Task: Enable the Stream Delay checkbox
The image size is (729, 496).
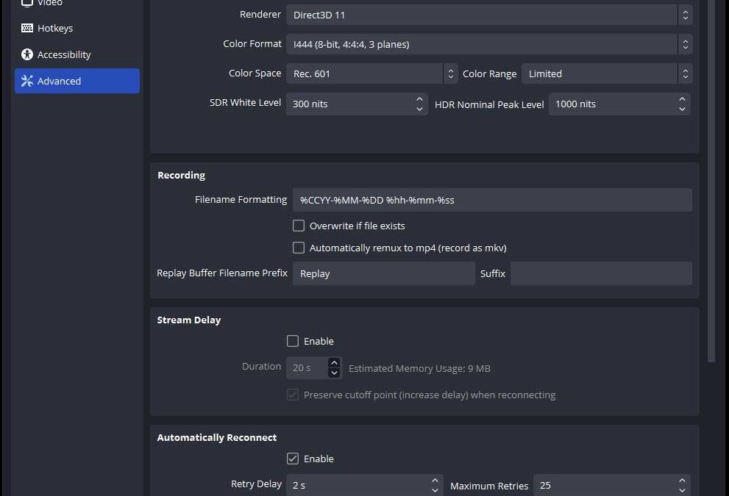Action: point(293,341)
